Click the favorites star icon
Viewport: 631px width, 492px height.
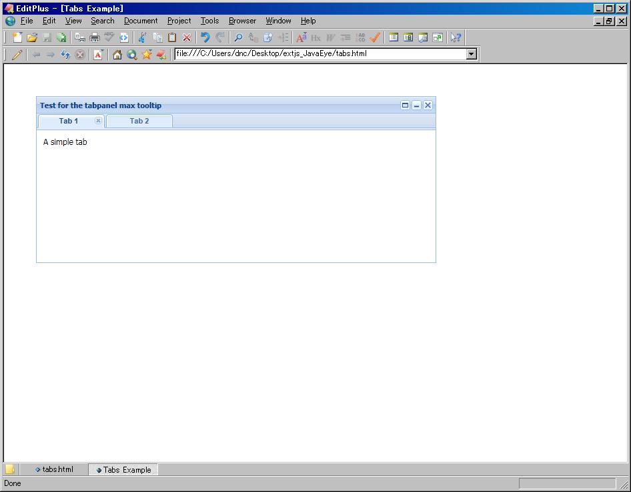click(x=147, y=54)
